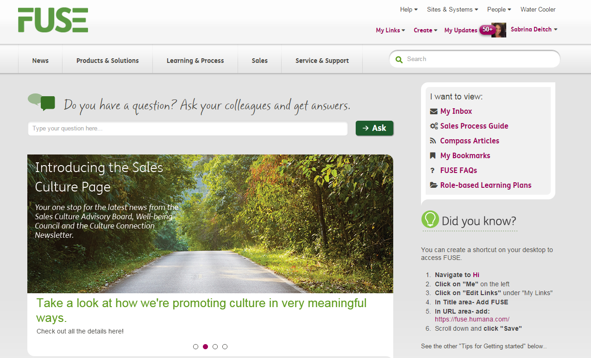This screenshot has width=591, height=358.
Task: Select the fourth carousel slide dot
Action: coord(225,346)
